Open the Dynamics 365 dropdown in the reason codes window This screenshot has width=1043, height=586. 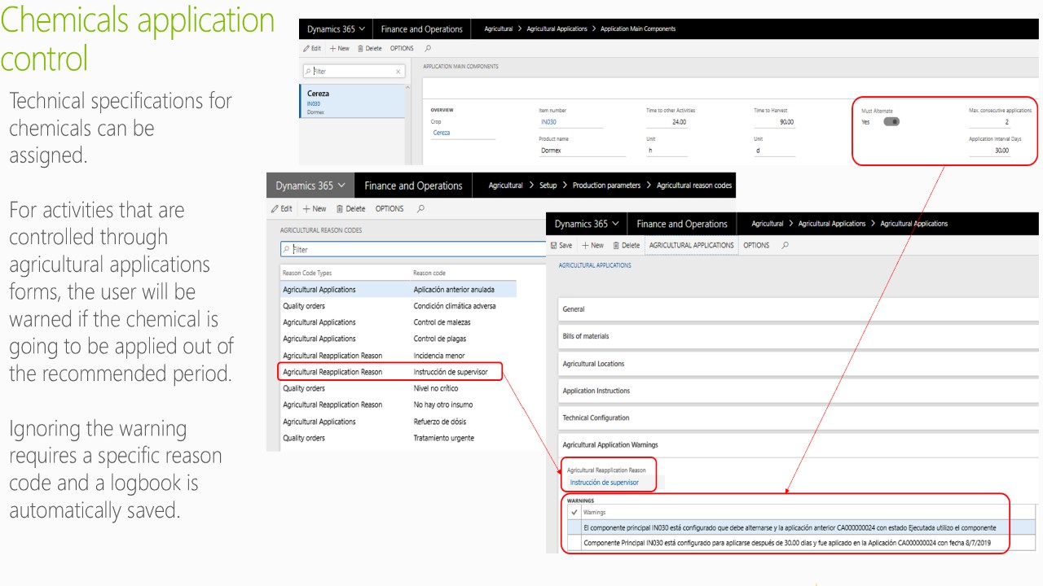coord(310,186)
